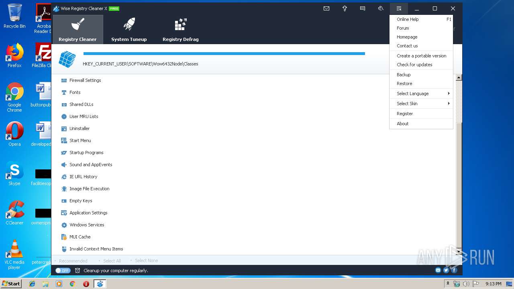Viewport: 514px width, 289px height.
Task: Open the VLC media player desktop shortcut
Action: click(x=14, y=254)
